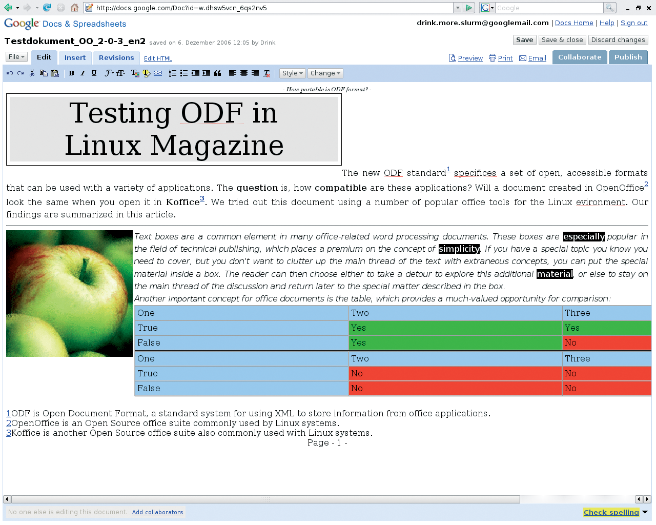Screen dimensions: 656x525
Task: Go forward with the browser forward arrow
Action: pyautogui.click(x=27, y=8)
